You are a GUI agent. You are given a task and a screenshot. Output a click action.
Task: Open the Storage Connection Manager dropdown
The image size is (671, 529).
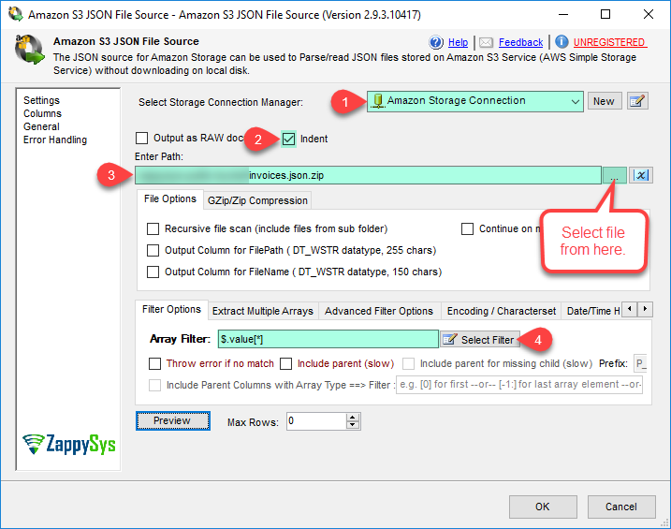coord(475,101)
